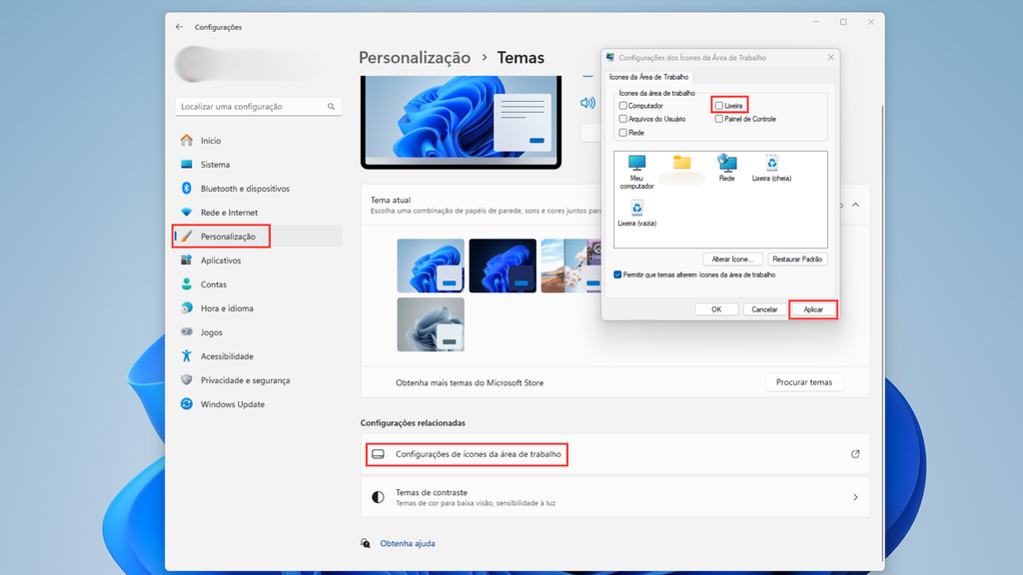Open the Contas section
The width and height of the screenshot is (1023, 575).
[259, 285]
